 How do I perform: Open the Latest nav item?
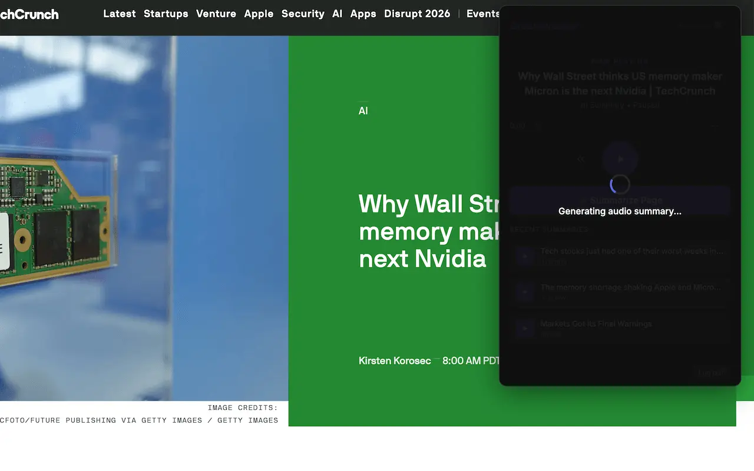pos(120,14)
